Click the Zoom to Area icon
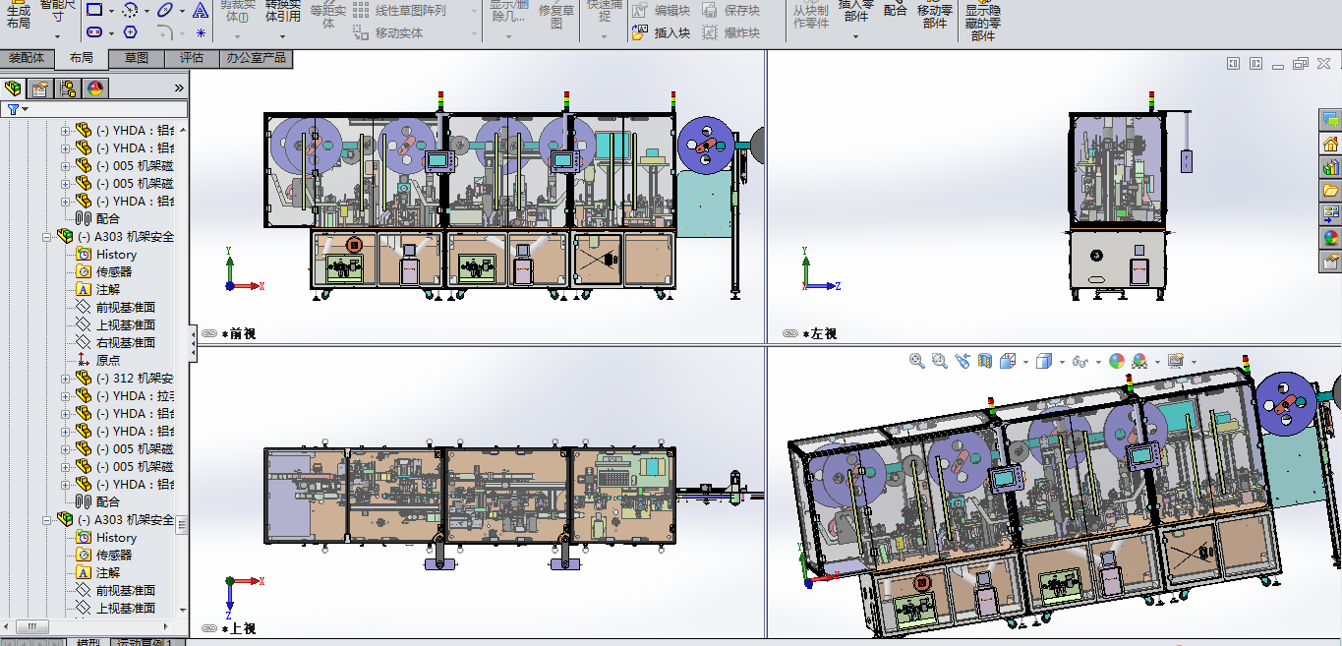 pos(940,361)
